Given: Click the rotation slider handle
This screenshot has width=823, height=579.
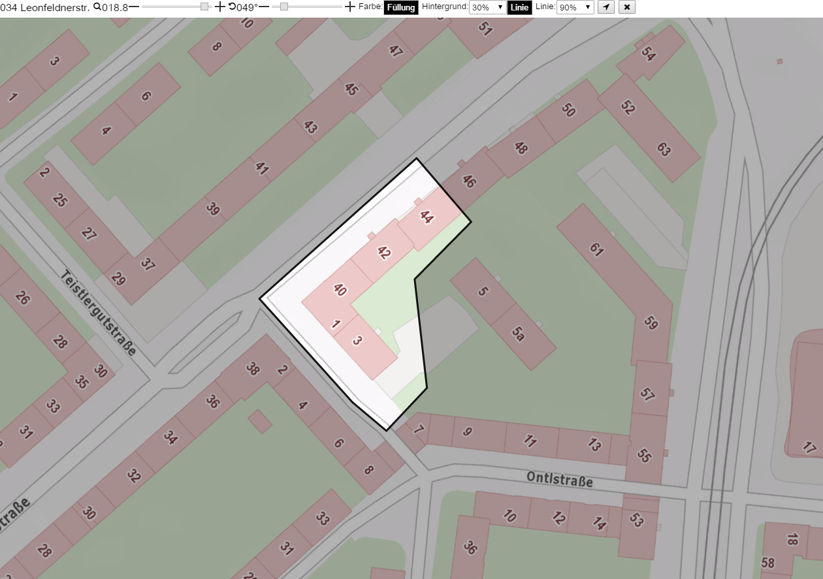Looking at the screenshot, I should pos(284,7).
